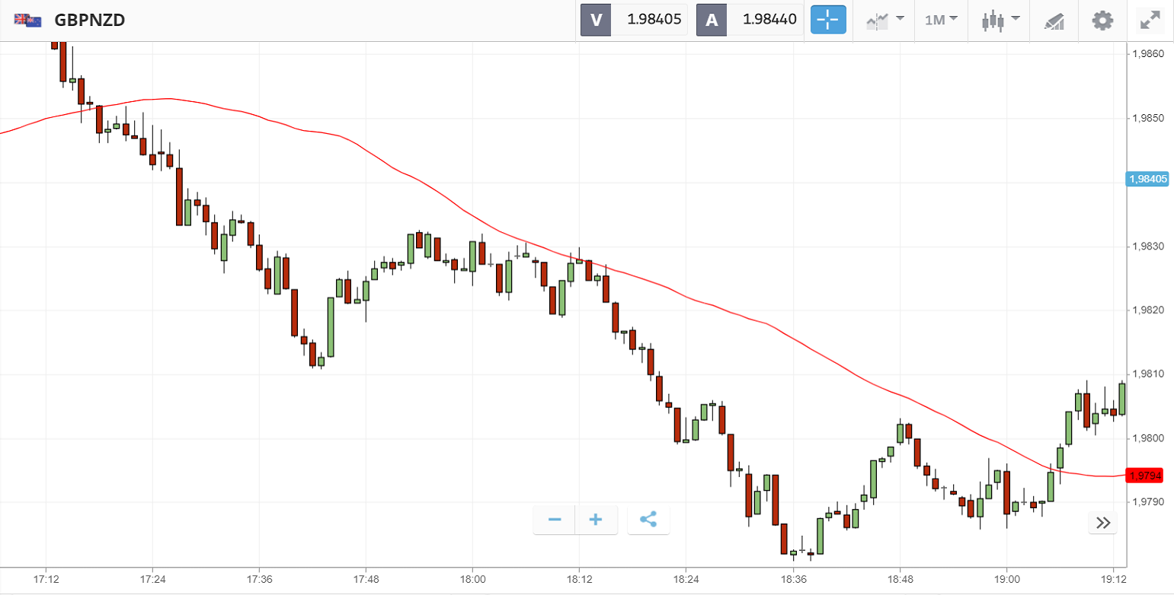Zoom out the chart with minus

tap(555, 520)
